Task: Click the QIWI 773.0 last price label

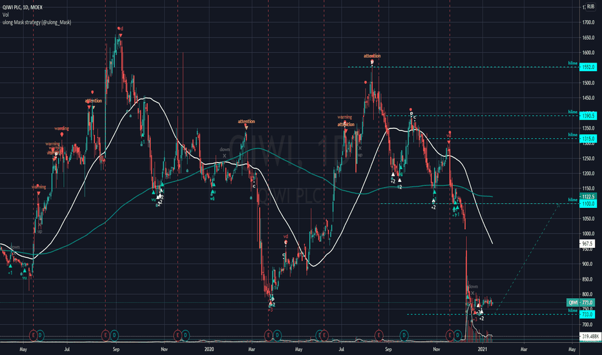Action: pyautogui.click(x=581, y=303)
